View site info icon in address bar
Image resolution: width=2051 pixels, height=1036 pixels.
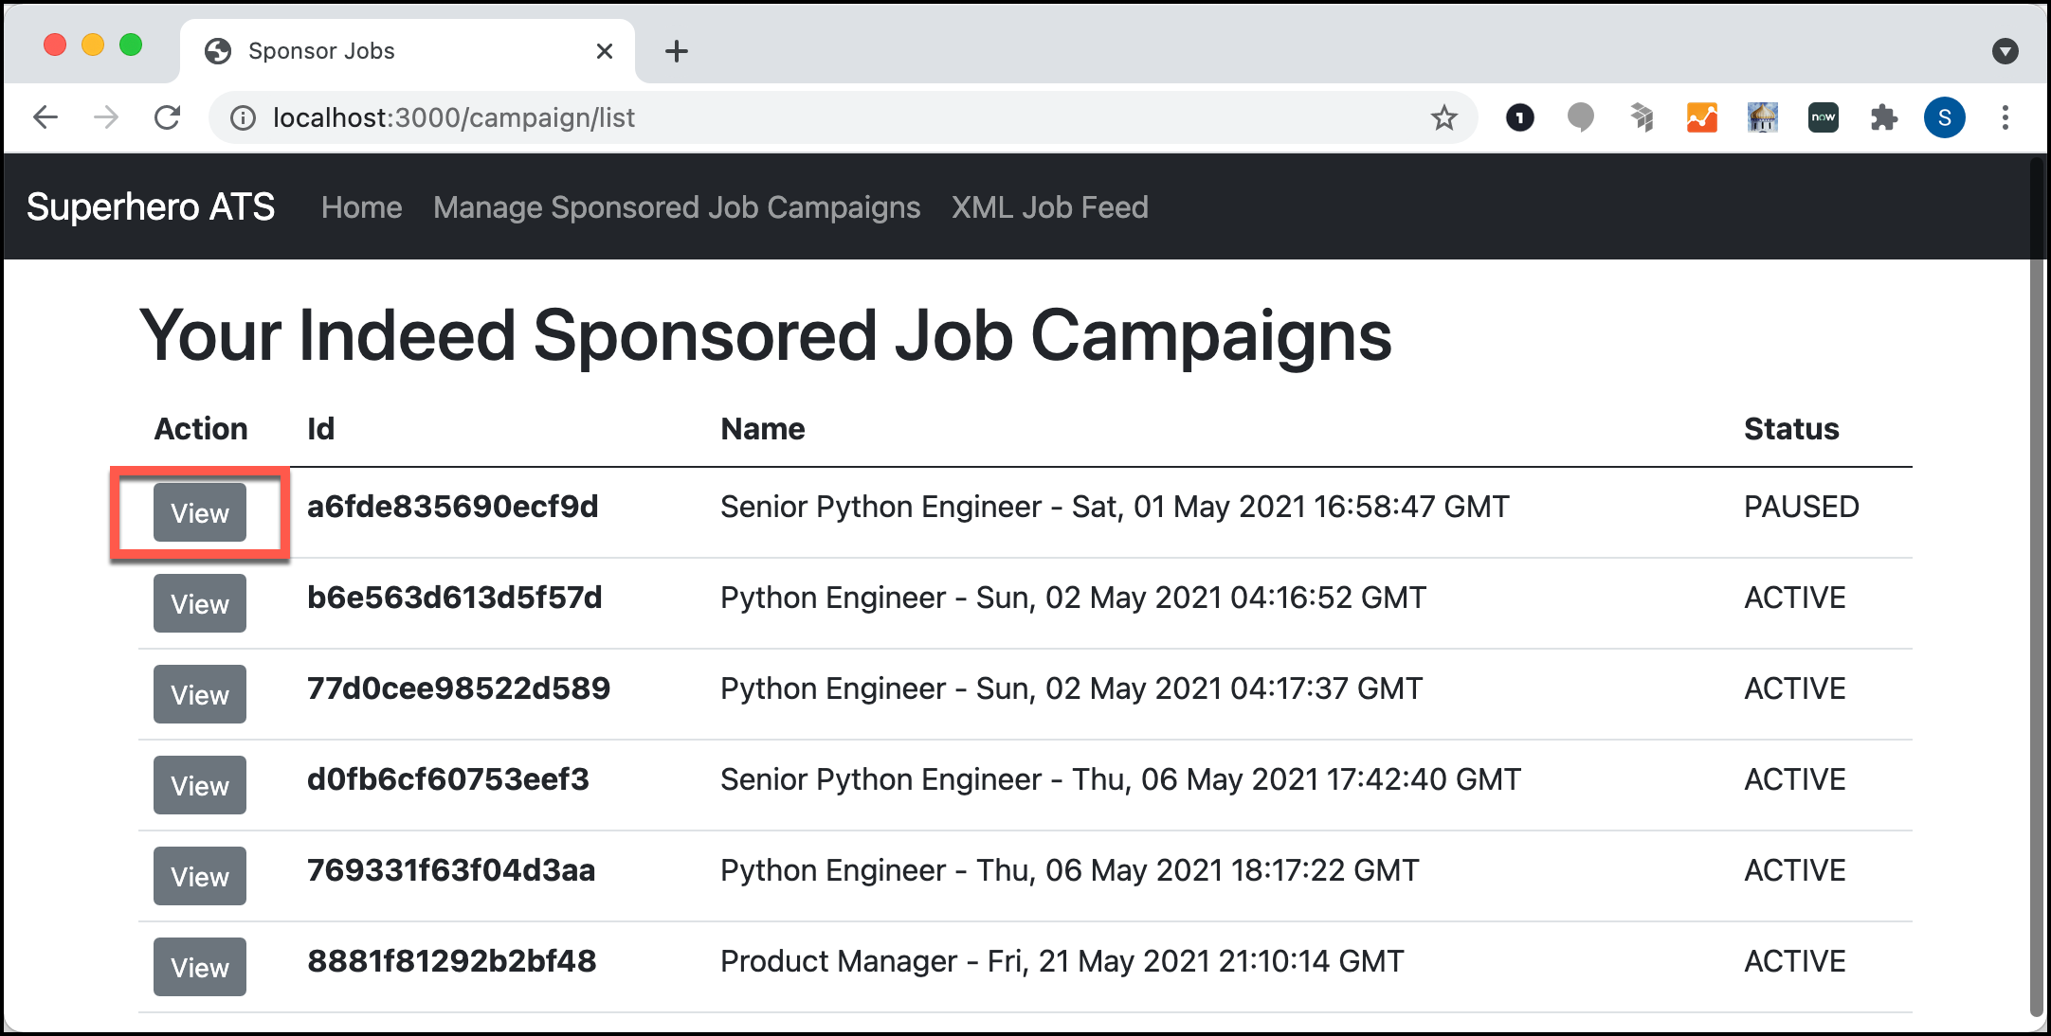point(244,117)
